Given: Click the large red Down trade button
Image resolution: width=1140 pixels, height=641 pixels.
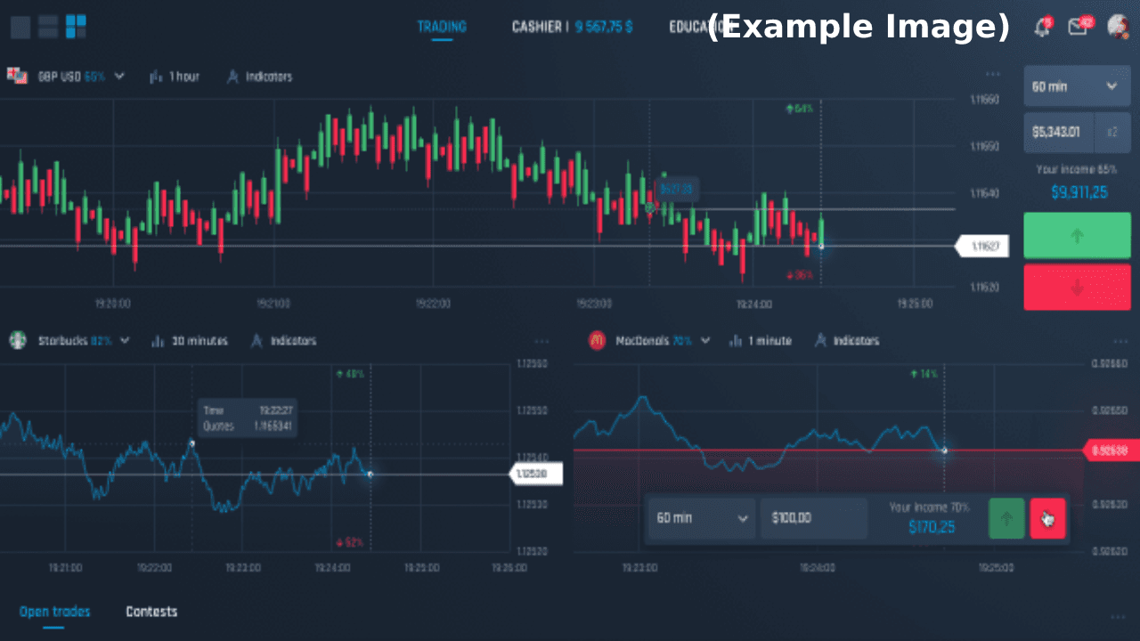Looking at the screenshot, I should [x=1077, y=288].
